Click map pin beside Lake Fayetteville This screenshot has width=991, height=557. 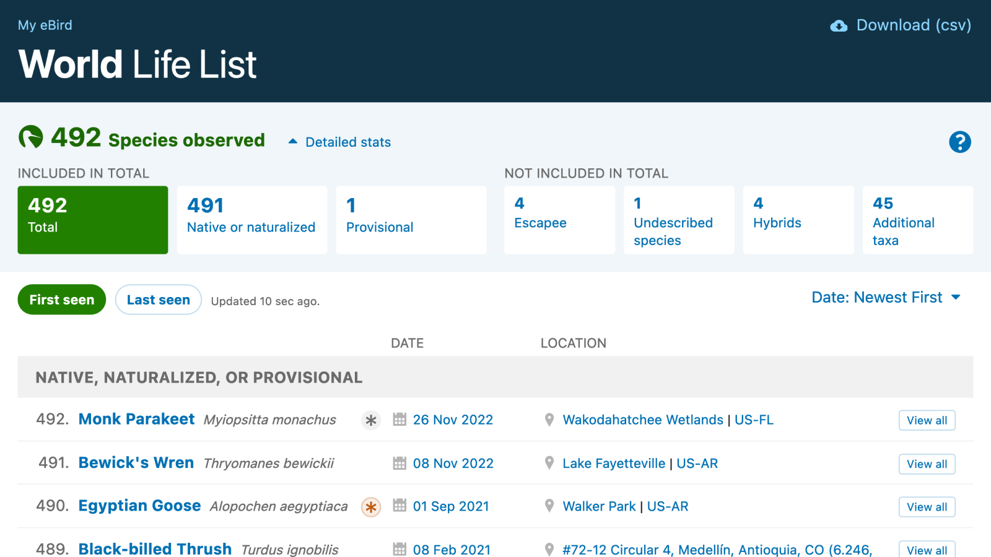(x=549, y=463)
